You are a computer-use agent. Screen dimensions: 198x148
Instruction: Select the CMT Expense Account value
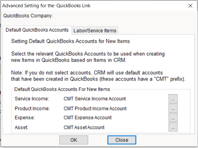(x=87, y=118)
